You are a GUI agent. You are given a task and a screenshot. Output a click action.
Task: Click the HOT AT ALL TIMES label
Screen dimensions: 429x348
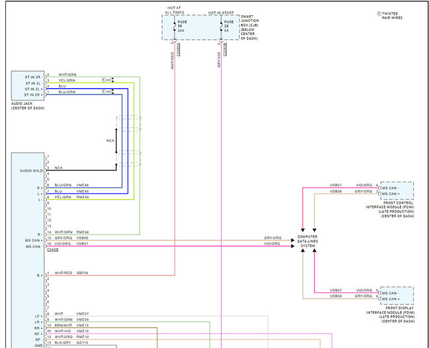pyautogui.click(x=176, y=9)
